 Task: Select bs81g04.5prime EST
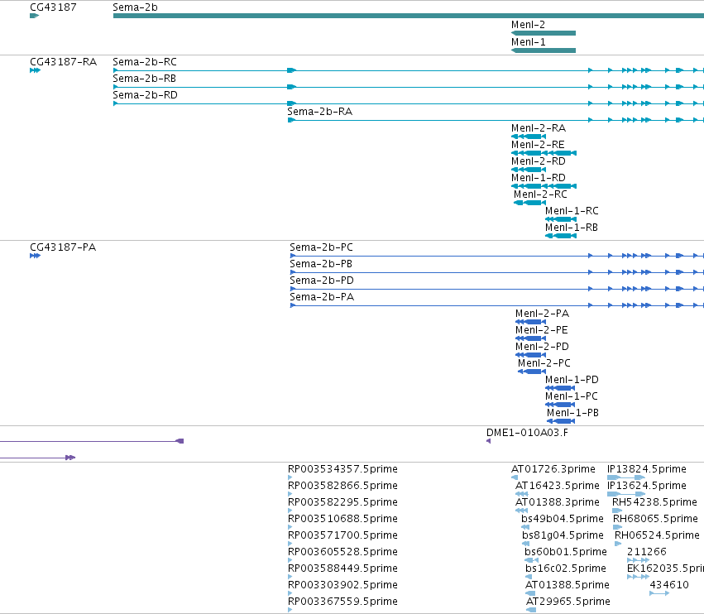point(526,544)
